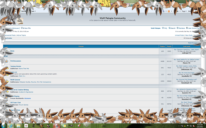Click the Search magnifier icon
This screenshot has height=128, width=206.
pyautogui.click(x=169, y=28)
